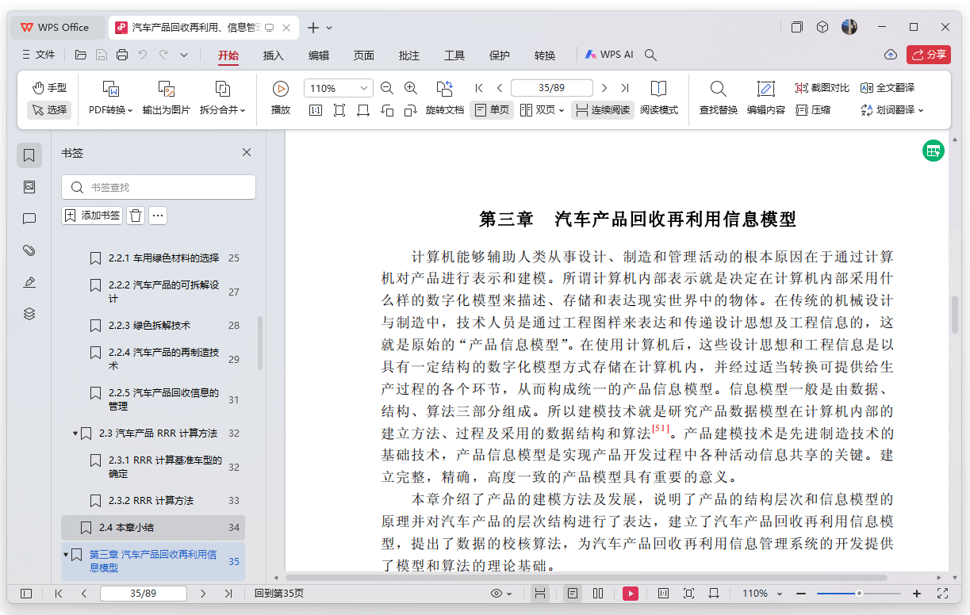
Task: Click the actual size 1:1 icon
Action: tap(316, 110)
